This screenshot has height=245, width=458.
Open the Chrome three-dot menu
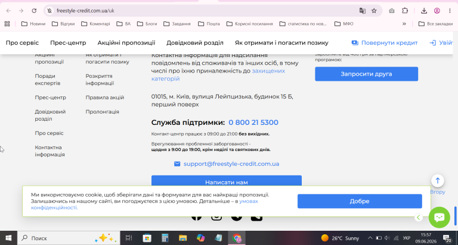(x=450, y=11)
